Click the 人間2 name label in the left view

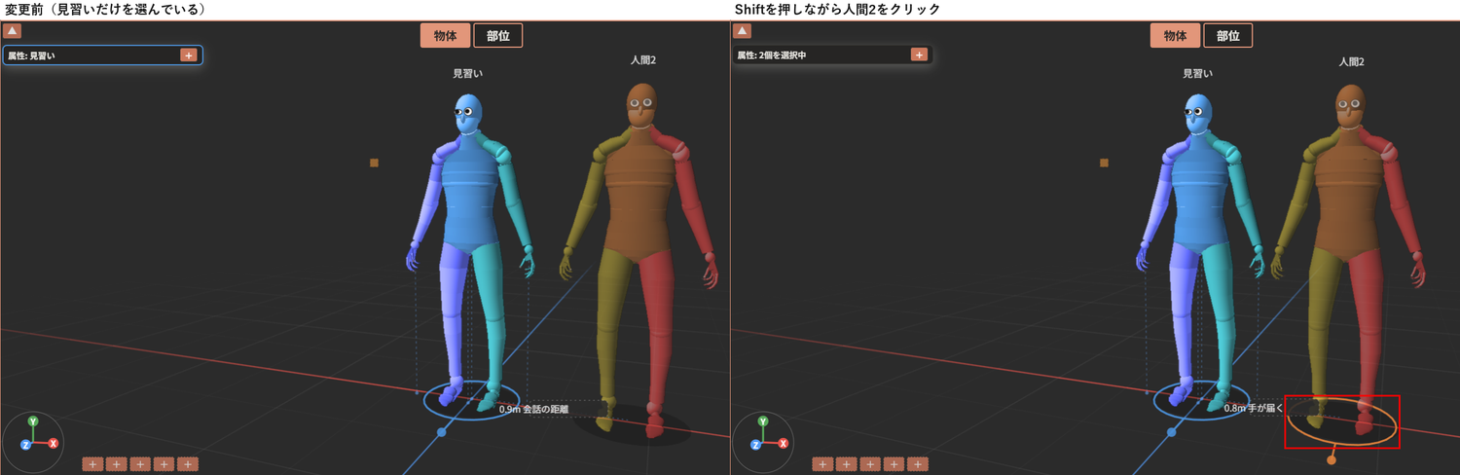click(641, 61)
